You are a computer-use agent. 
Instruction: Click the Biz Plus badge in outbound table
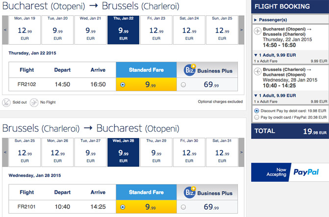[190, 70]
